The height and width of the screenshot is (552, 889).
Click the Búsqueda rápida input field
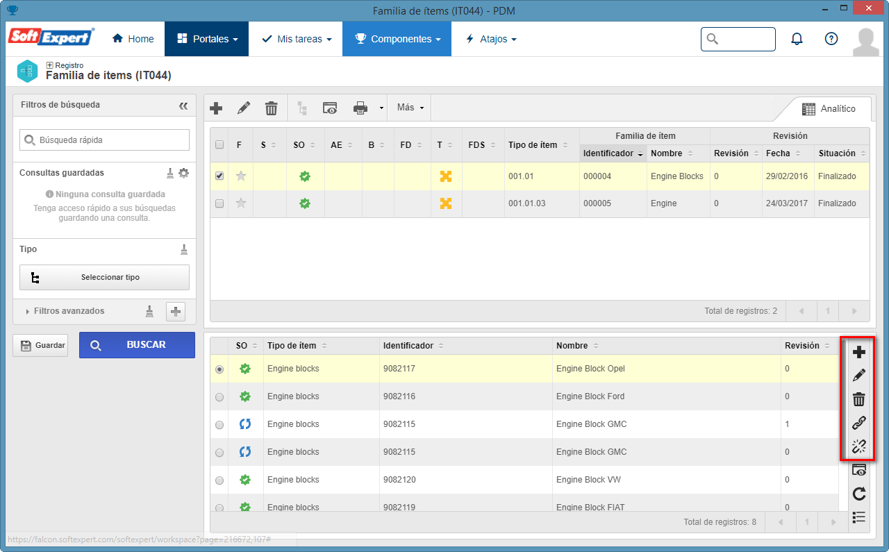pos(104,140)
